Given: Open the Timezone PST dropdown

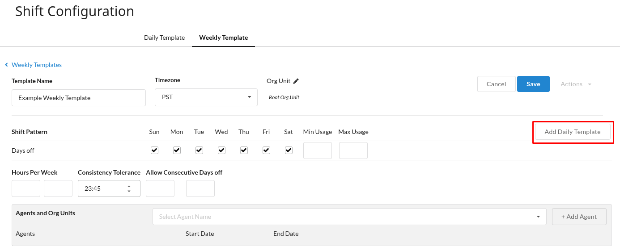Looking at the screenshot, I should (x=206, y=97).
